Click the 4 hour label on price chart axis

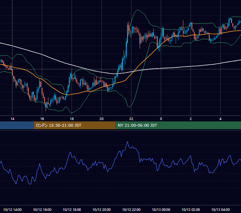220,119
